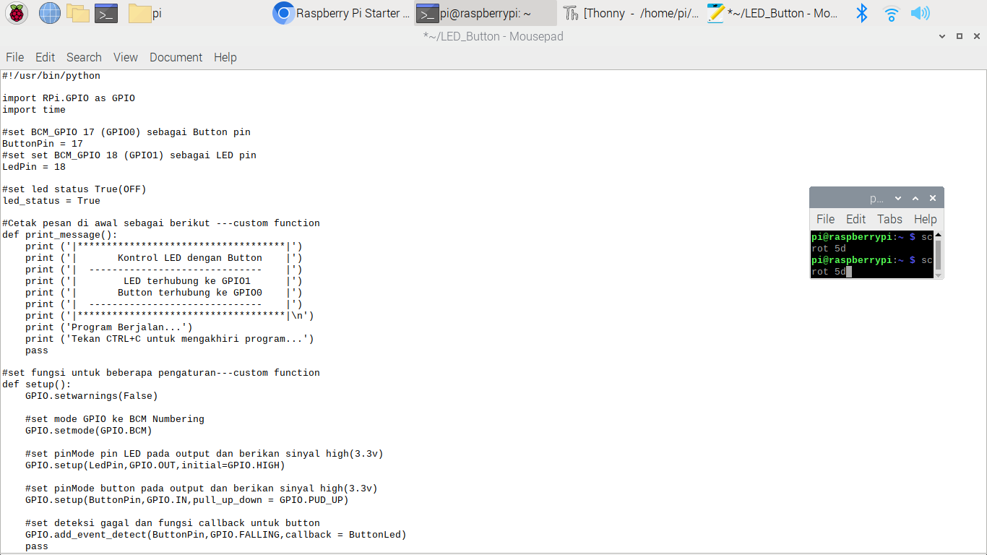Click the 'import time' line
The image size is (987, 555).
(34, 110)
